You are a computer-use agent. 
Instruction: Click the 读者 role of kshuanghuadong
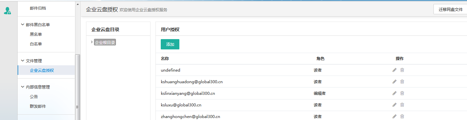(x=318, y=82)
